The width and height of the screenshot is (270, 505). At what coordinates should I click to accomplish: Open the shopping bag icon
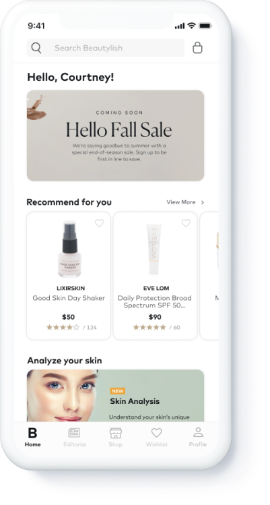point(197,48)
